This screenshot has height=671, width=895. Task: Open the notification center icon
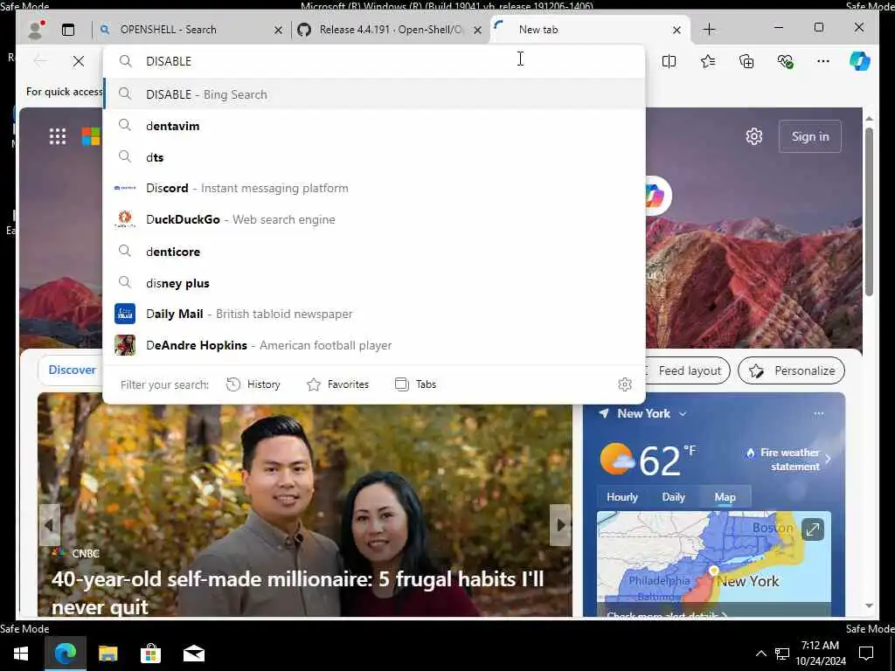point(866,654)
